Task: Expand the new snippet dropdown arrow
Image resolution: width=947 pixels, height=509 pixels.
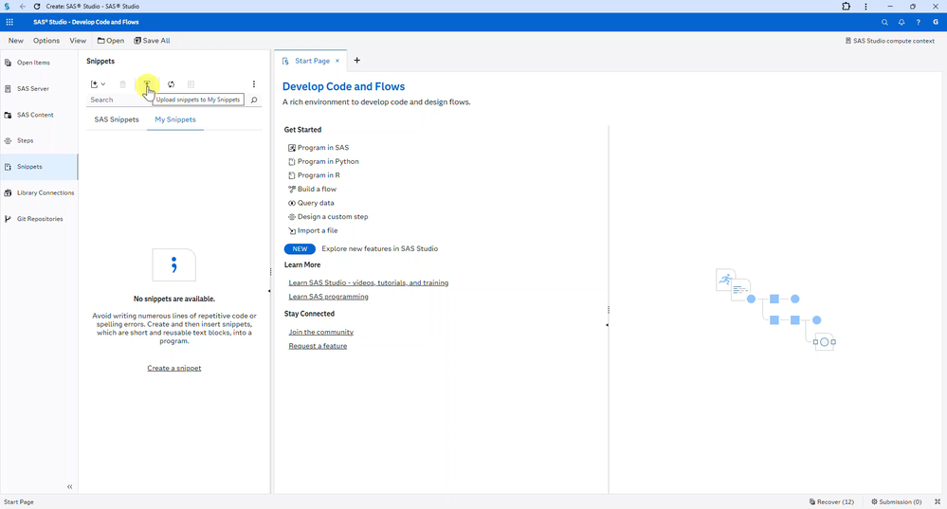Action: [103, 84]
